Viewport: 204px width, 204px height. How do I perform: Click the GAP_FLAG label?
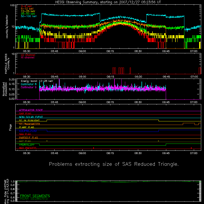(25, 113)
